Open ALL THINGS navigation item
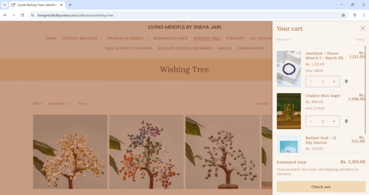The width and height of the screenshot is (369, 195). [x=260, y=38]
